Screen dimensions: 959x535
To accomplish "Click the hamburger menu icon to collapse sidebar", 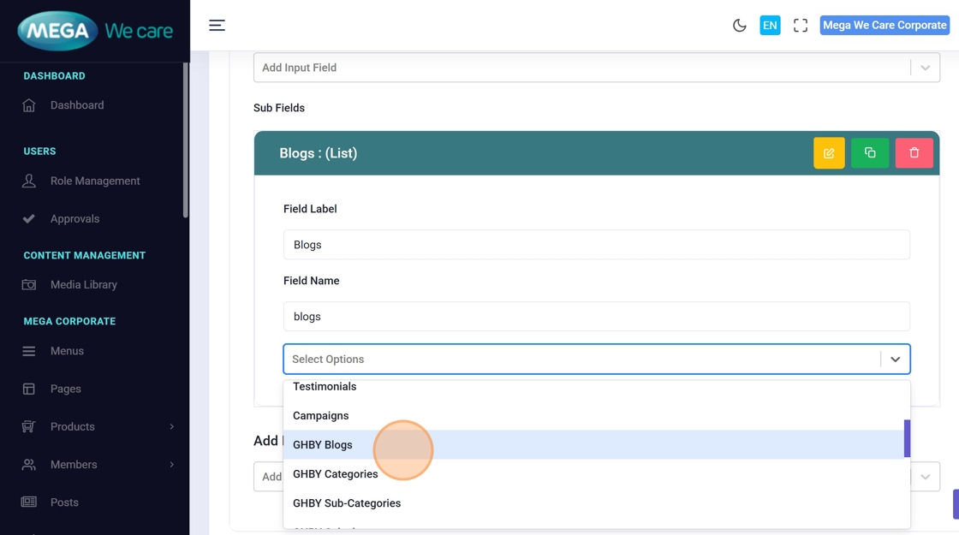I will pos(217,26).
